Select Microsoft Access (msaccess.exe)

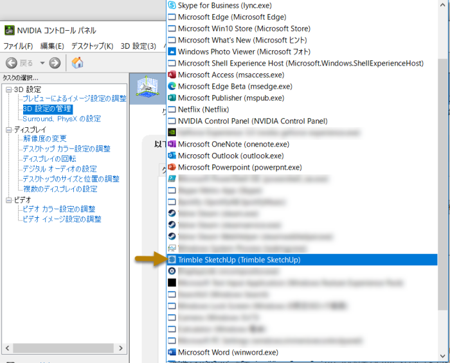[x=302, y=75]
